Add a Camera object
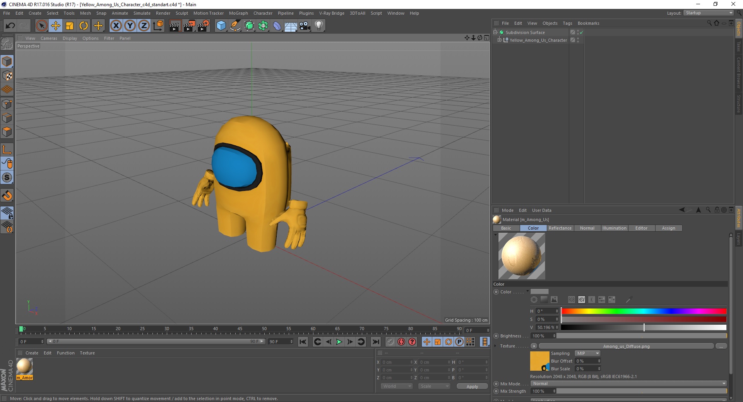 tap(305, 26)
